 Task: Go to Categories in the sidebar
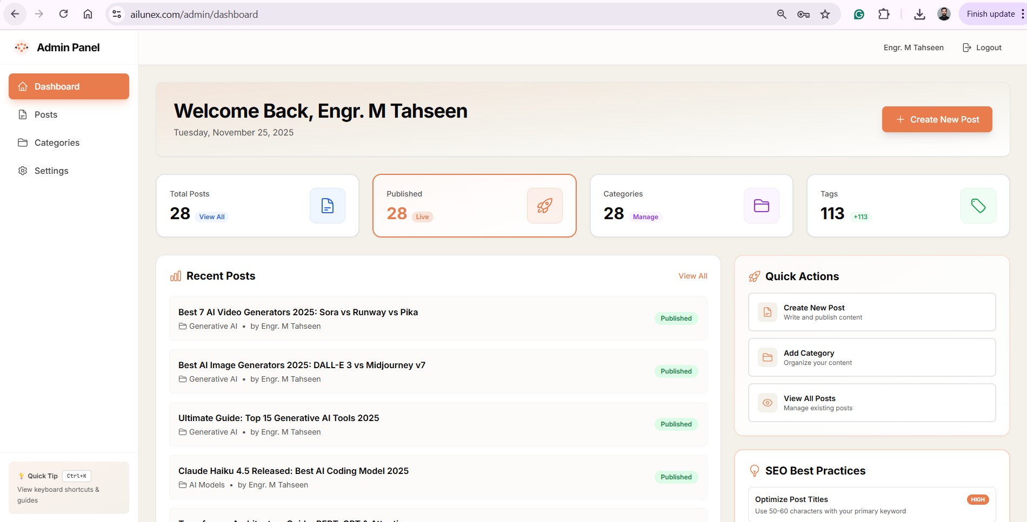coord(57,143)
